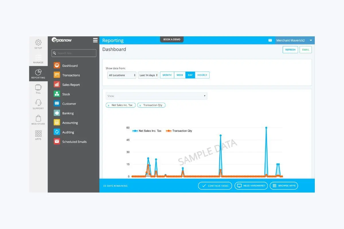Select the WEEK view tab
This screenshot has height=229, width=344.
[x=180, y=75]
